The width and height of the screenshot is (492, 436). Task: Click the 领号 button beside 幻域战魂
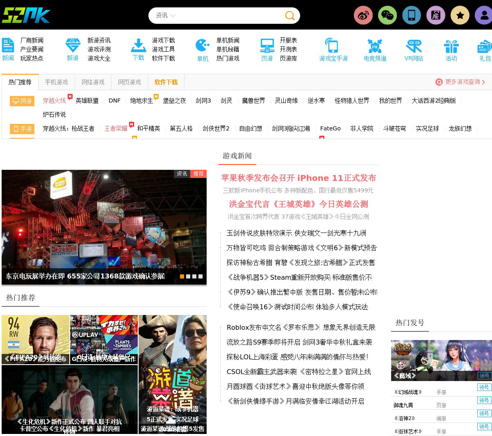click(484, 387)
